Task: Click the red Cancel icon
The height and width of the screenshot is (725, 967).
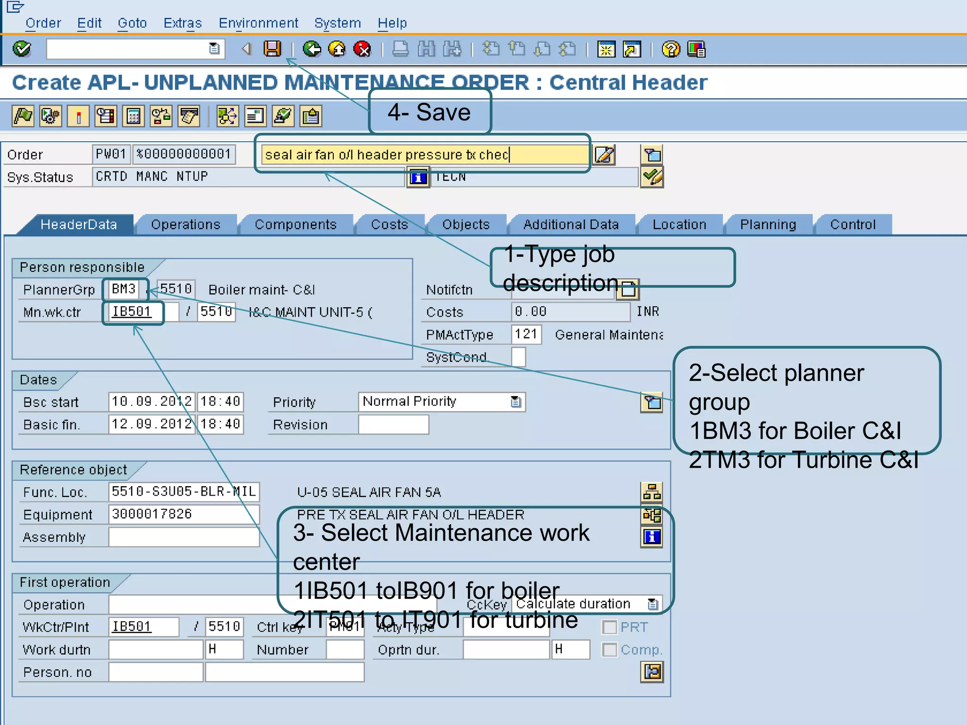Action: coord(363,49)
